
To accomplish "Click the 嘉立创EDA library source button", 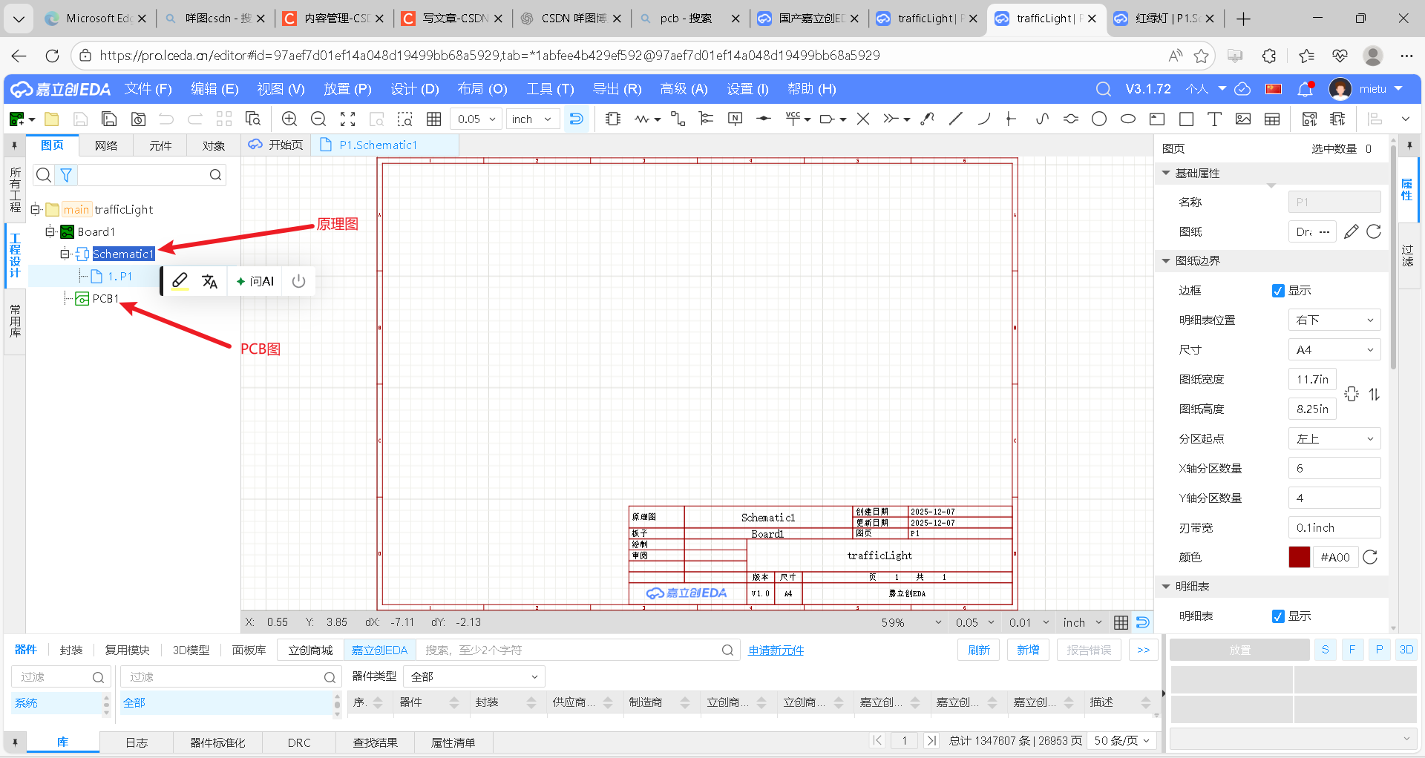I will point(379,650).
